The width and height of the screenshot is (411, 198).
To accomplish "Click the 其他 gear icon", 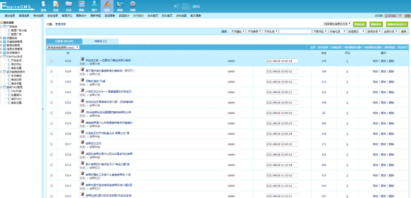I will point(132,5).
